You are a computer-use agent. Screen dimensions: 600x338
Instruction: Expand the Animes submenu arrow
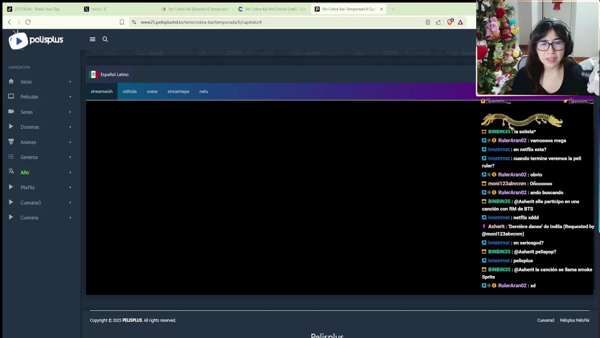tap(70, 142)
